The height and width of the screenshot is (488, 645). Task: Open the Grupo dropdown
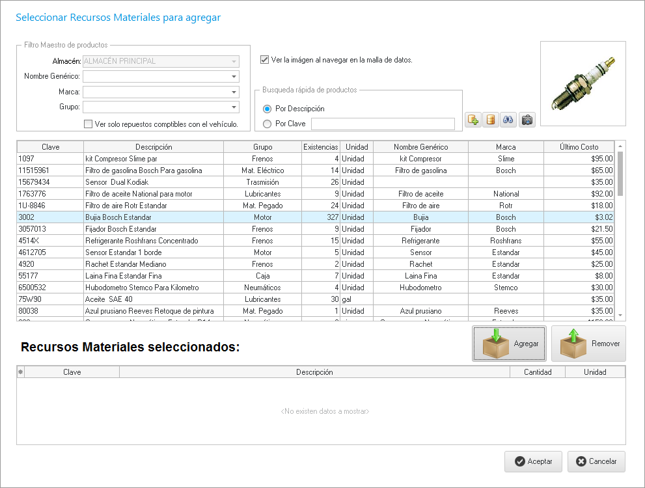(x=234, y=107)
